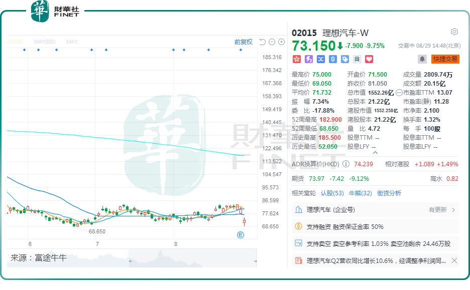This screenshot has width=470, height=290.
Task: Click the blue shuffle arrows icon
Action: [321, 59]
